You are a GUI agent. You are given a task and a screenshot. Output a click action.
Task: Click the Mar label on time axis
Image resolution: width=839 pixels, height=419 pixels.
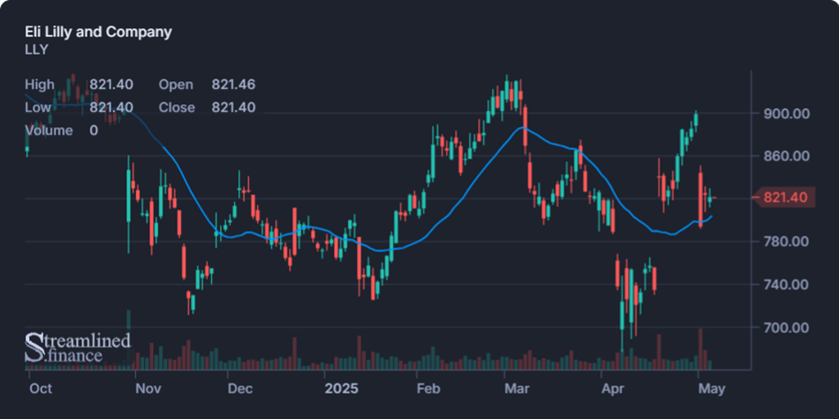coord(517,388)
